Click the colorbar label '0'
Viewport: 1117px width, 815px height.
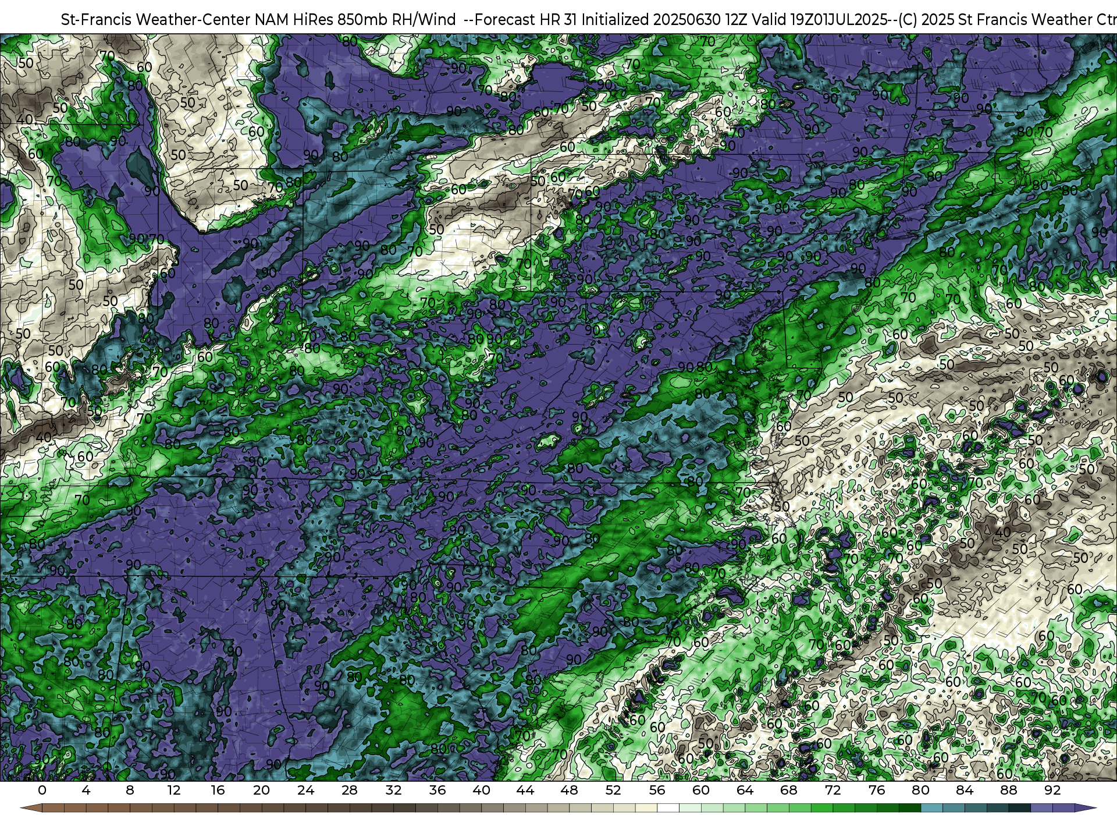42,790
